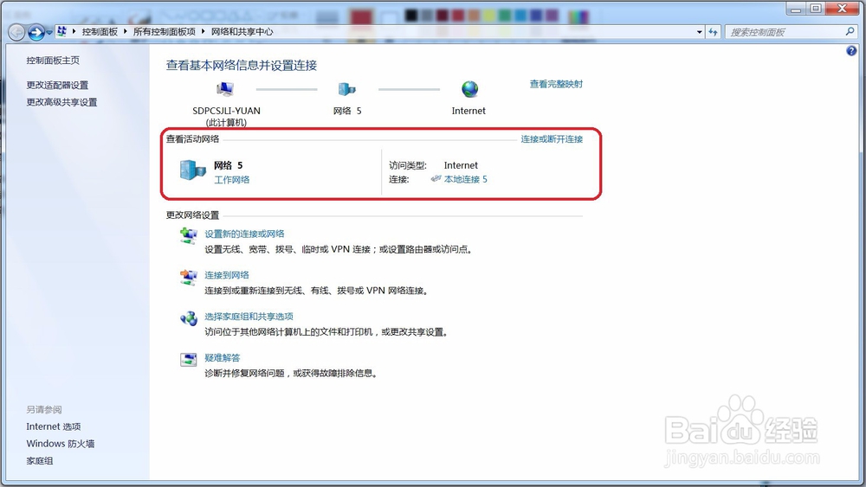The height and width of the screenshot is (487, 866).
Task: Click the 疑难解答 troubleshooter icon
Action: [188, 360]
